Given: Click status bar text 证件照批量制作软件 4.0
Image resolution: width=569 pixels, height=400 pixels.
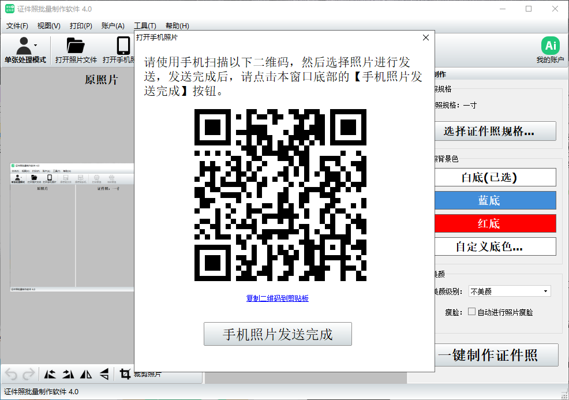Looking at the screenshot, I should (x=41, y=392).
